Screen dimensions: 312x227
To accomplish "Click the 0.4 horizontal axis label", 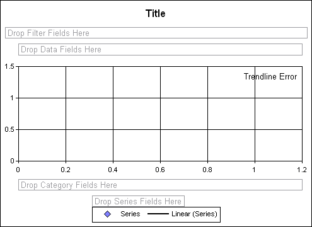I will [x=113, y=170].
